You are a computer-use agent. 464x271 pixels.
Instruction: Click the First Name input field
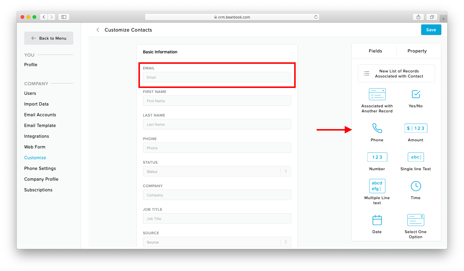(x=217, y=101)
